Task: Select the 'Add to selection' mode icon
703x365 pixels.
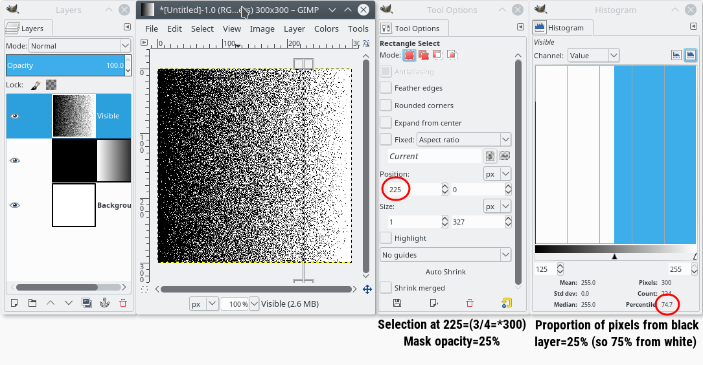Action: 424,55
